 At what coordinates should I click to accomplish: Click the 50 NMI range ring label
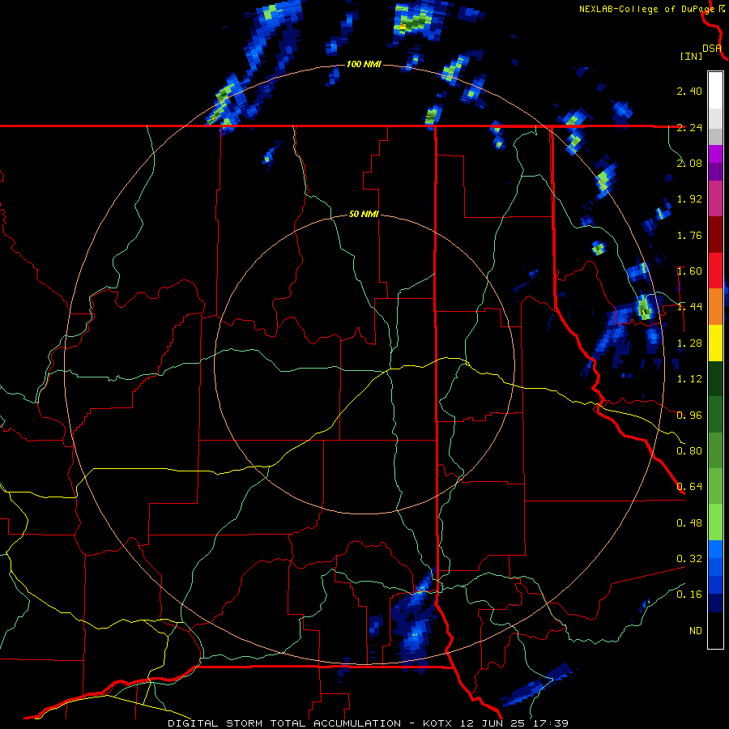tap(364, 215)
